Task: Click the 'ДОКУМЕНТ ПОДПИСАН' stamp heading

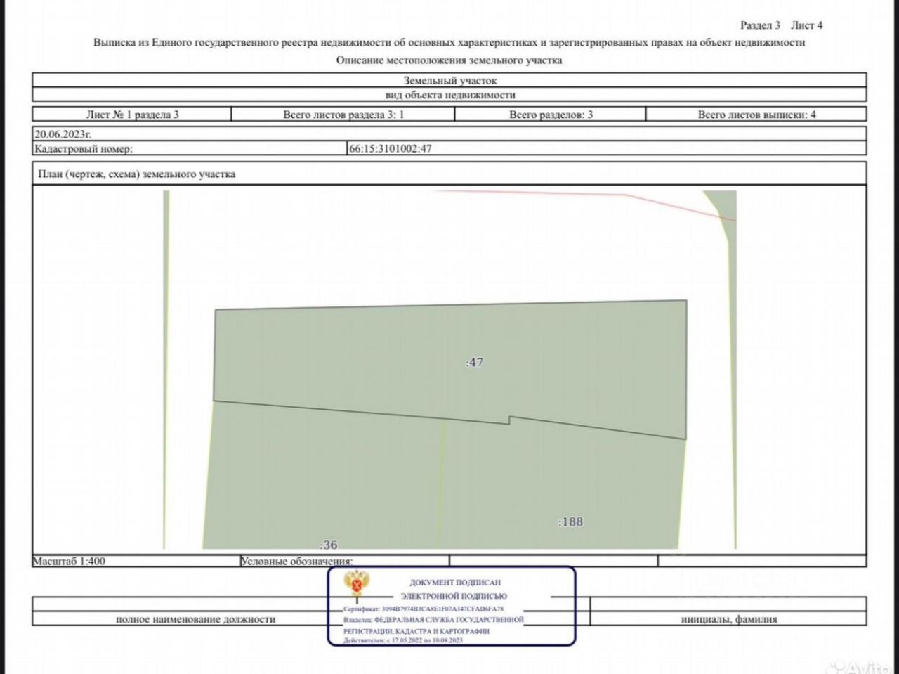Action: [455, 583]
